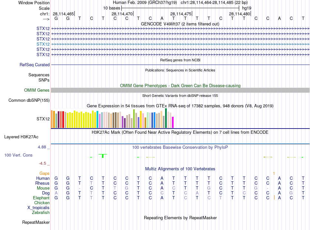Click the 10 bases scale bar
This screenshot has height=230, width=310.
[180, 8]
